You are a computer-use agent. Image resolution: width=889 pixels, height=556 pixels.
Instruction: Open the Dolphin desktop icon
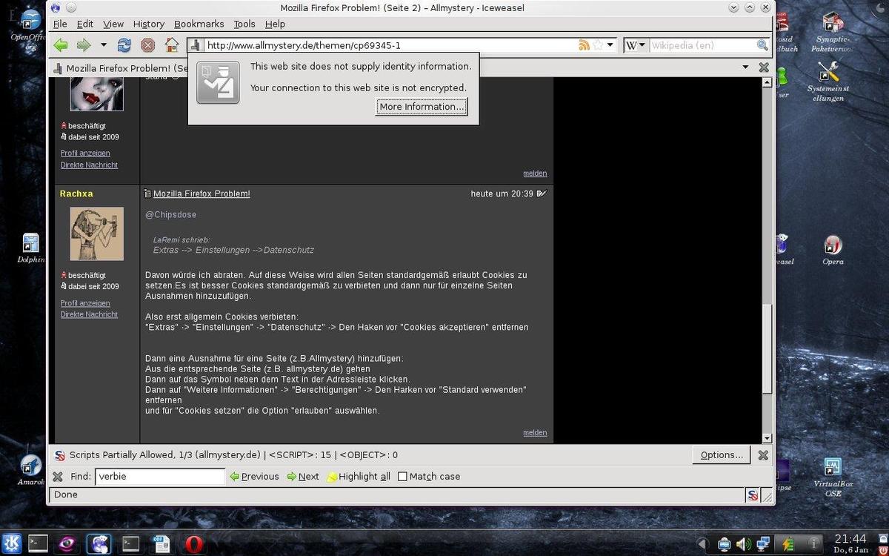[30, 248]
